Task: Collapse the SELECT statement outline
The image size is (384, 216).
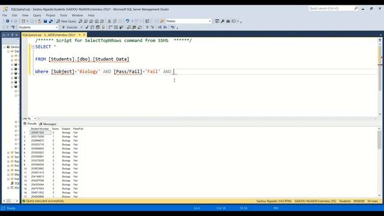Action: point(33,47)
